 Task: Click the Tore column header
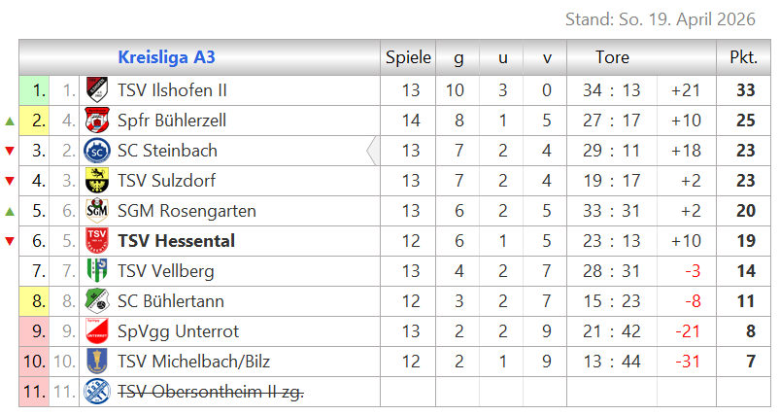(612, 57)
